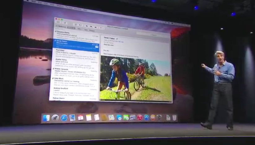Click the compose new message toolbar button
This screenshot has height=145, width=255.
pyautogui.click(x=65, y=23)
